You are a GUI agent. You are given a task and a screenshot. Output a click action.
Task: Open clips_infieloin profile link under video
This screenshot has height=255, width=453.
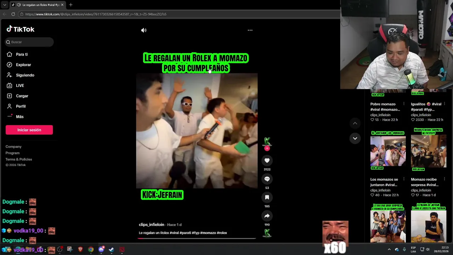coord(151,225)
